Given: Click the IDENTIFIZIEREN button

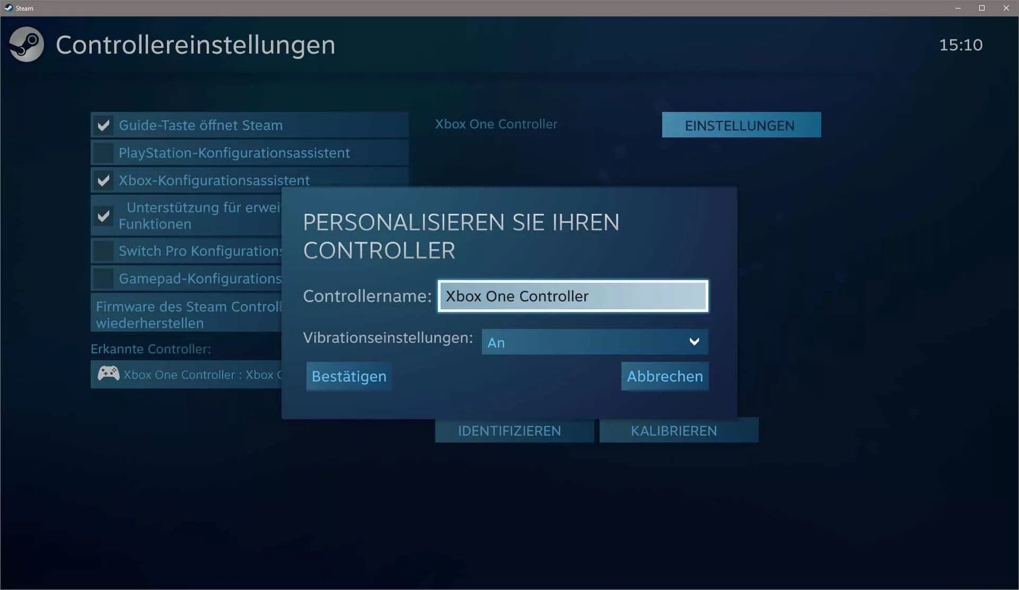Looking at the screenshot, I should [x=514, y=431].
